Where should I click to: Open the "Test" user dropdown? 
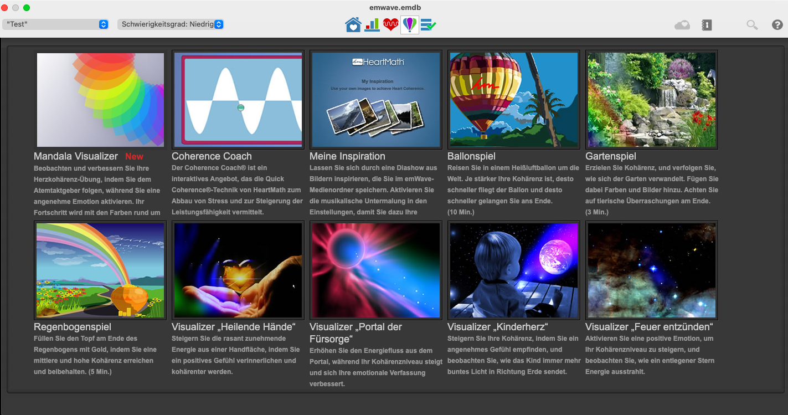coord(55,24)
